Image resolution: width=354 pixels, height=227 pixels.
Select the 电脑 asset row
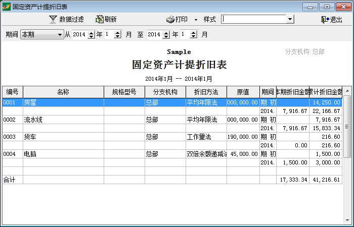point(63,154)
